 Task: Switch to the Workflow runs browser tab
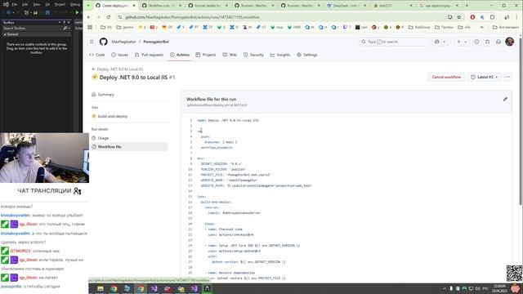[x=161, y=6]
